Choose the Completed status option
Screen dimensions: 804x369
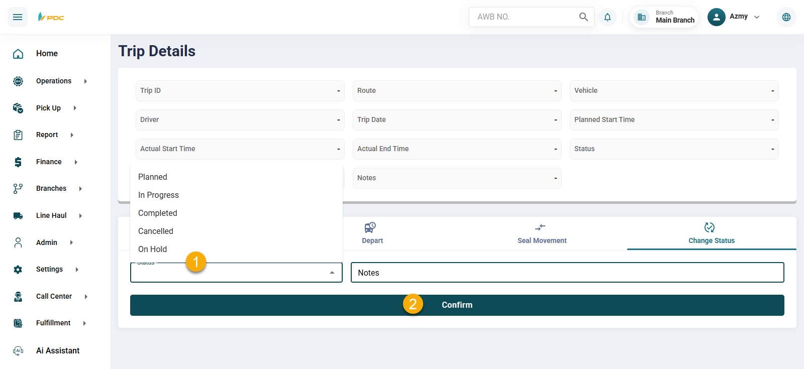tap(236, 213)
